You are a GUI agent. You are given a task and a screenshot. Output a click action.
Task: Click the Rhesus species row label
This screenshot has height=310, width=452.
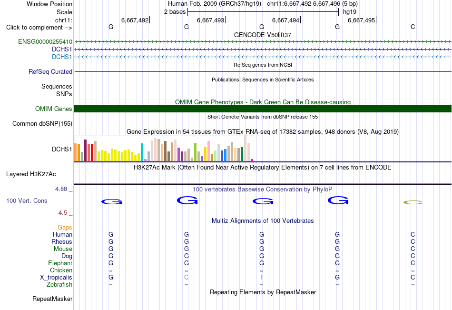point(62,241)
